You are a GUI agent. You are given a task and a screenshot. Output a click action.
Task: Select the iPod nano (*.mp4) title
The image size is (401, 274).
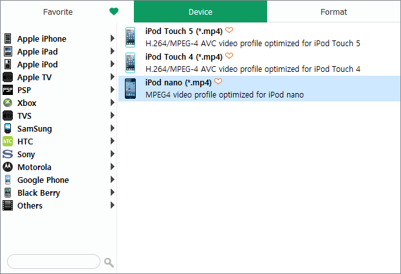178,83
